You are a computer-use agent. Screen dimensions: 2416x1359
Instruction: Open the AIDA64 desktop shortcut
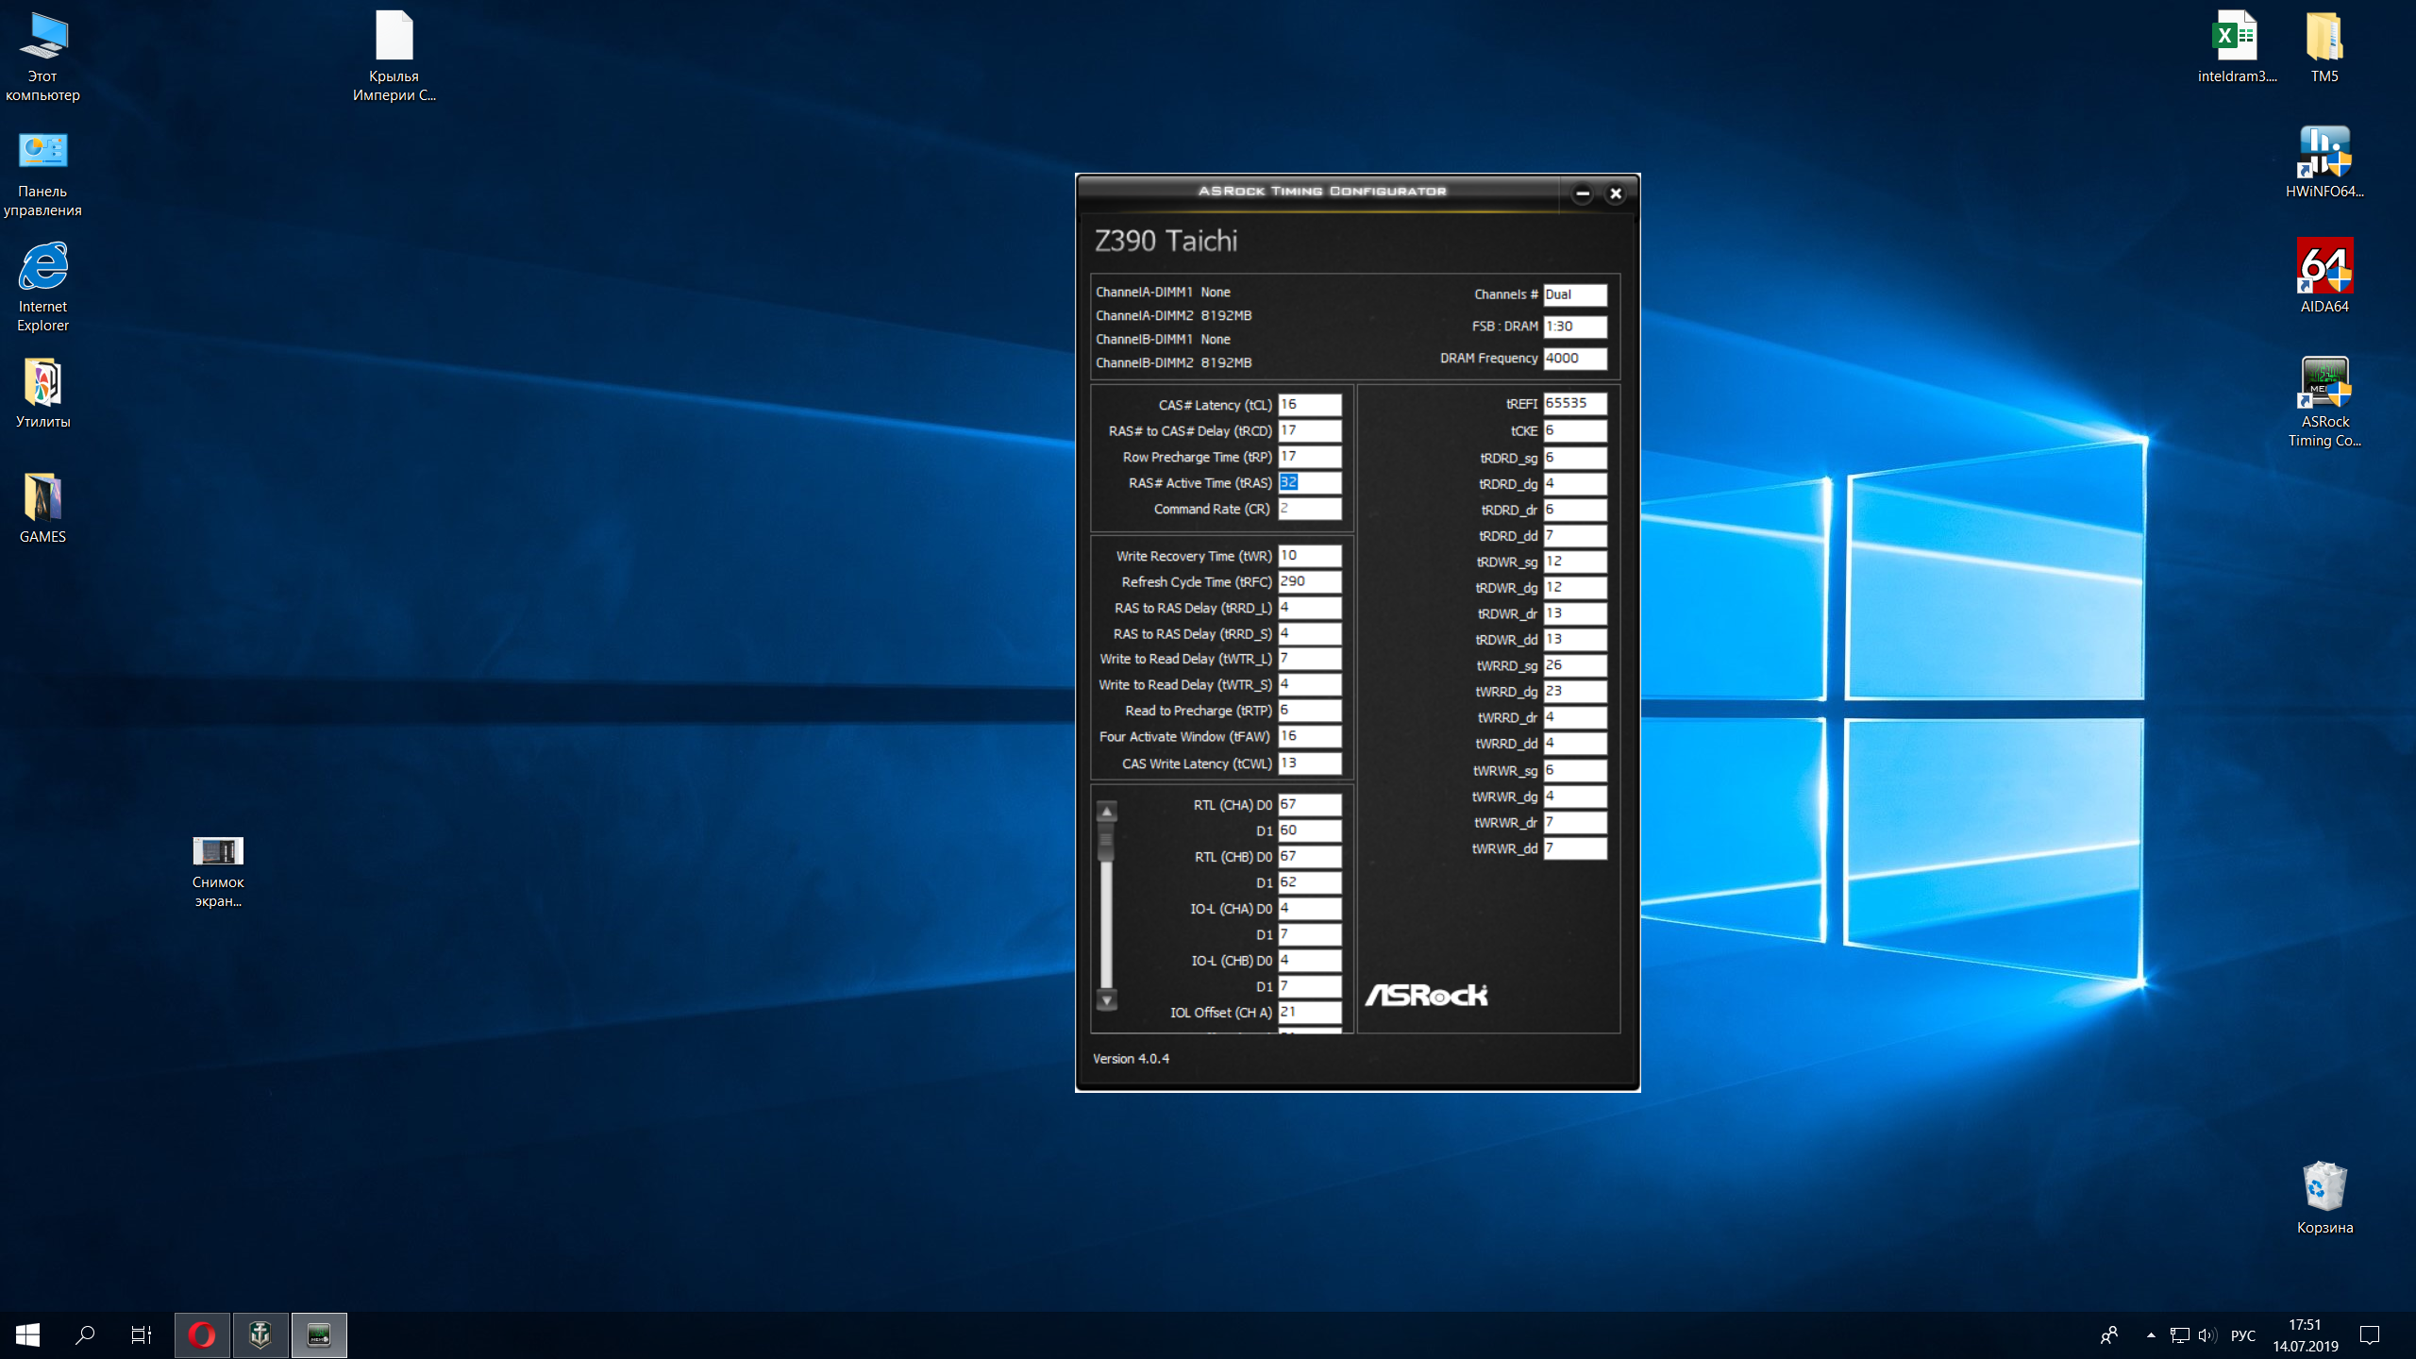2324,268
